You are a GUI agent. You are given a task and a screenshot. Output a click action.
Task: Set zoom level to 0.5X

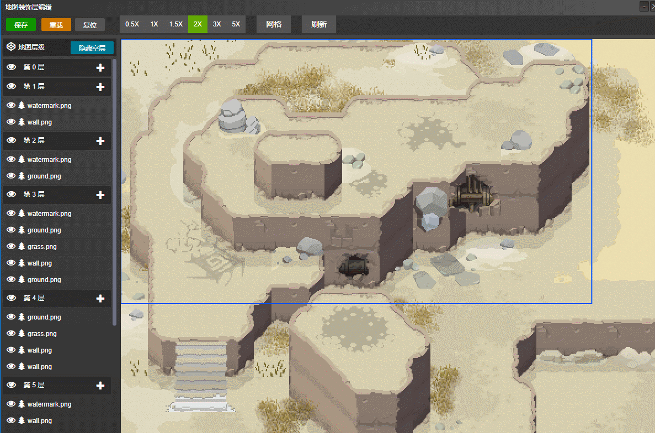(132, 24)
